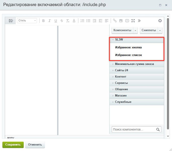Apply italic formatting

coord(49,21)
